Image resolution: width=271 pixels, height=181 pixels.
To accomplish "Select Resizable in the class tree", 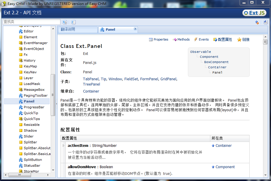I will (x=32, y=125).
